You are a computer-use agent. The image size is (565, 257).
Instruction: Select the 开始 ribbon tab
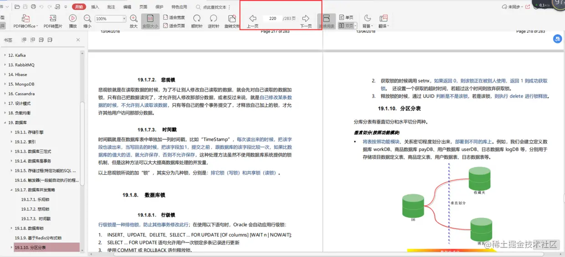point(79,7)
